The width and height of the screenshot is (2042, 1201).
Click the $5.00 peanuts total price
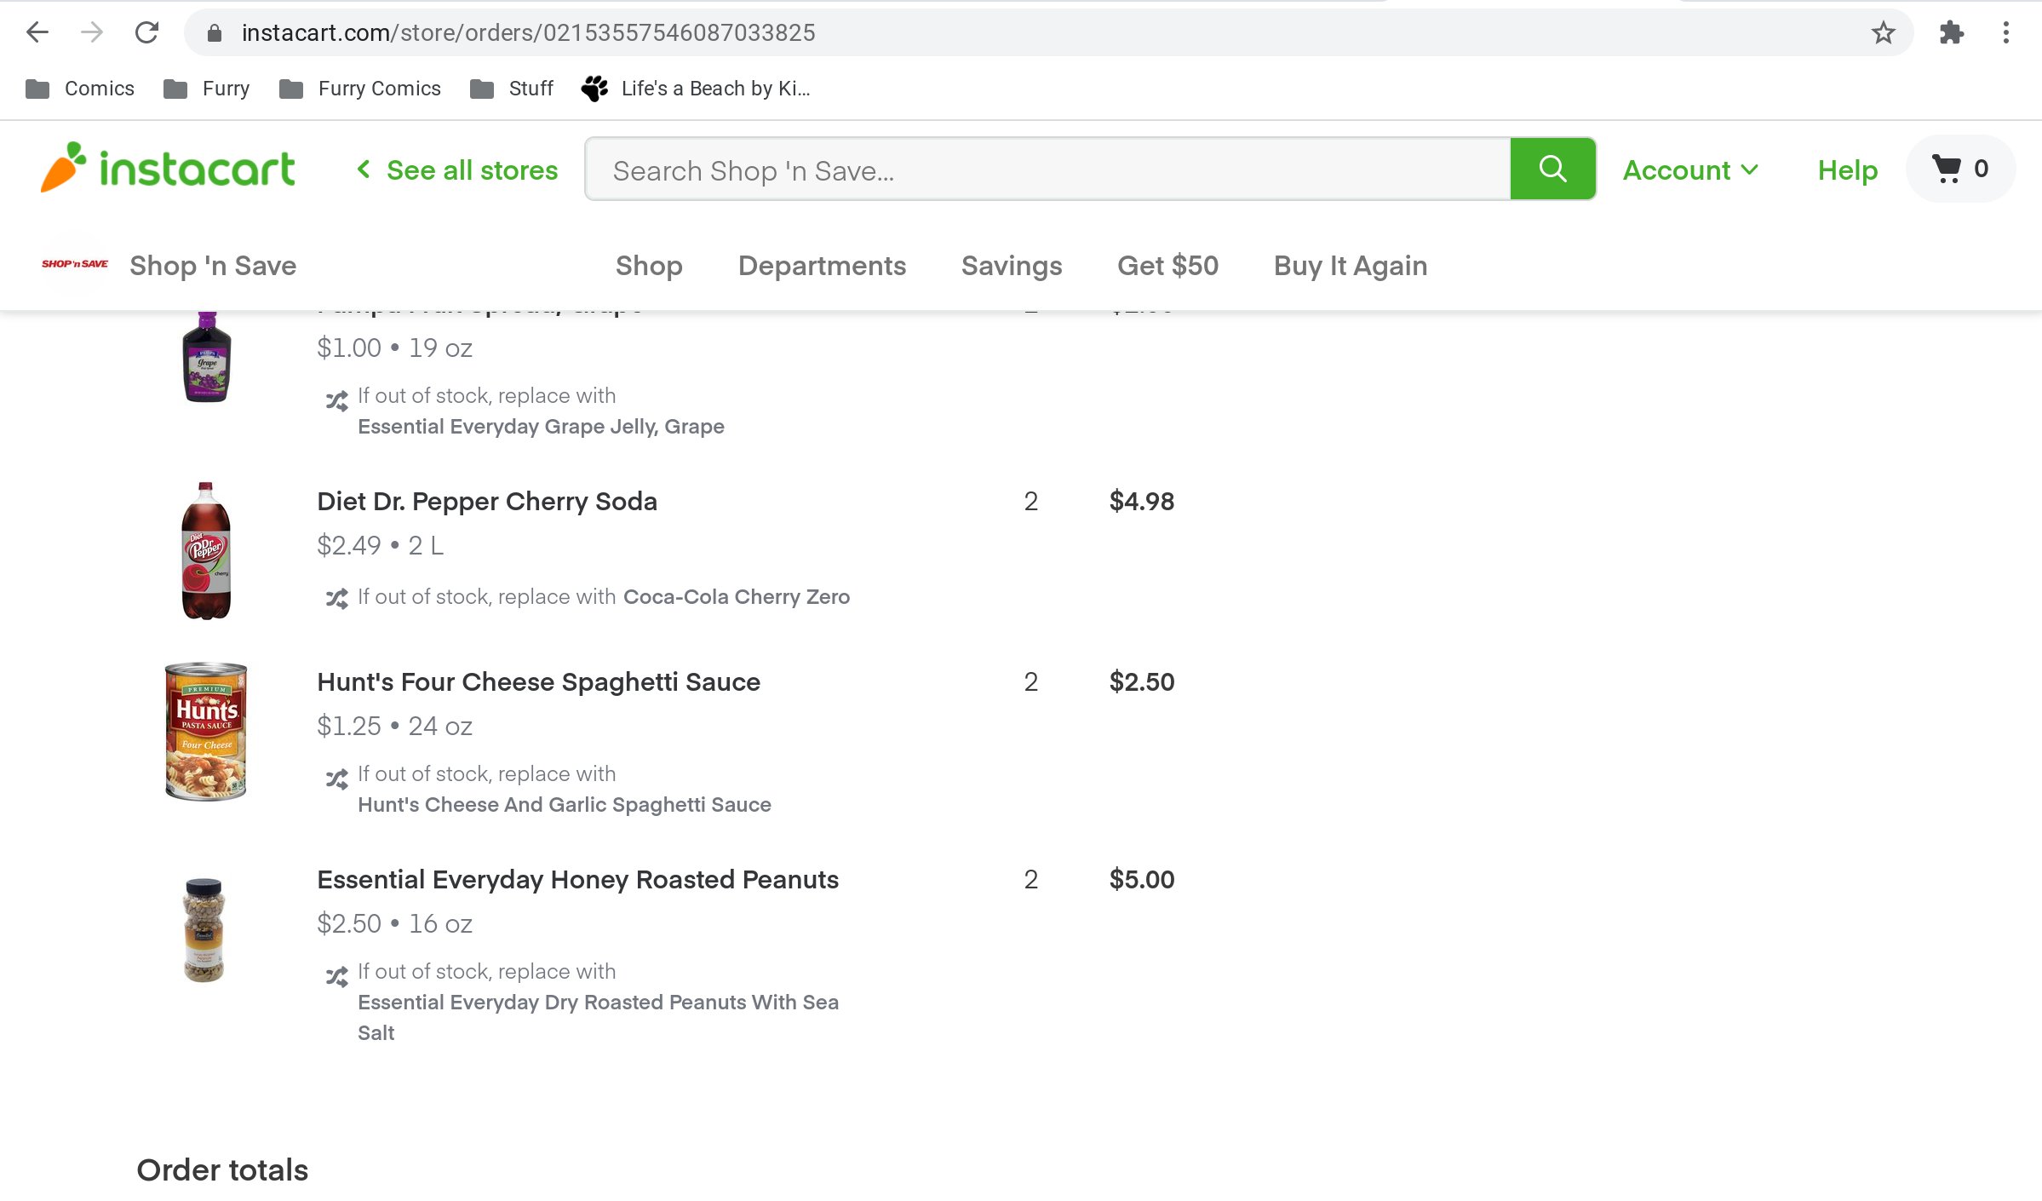coord(1142,879)
